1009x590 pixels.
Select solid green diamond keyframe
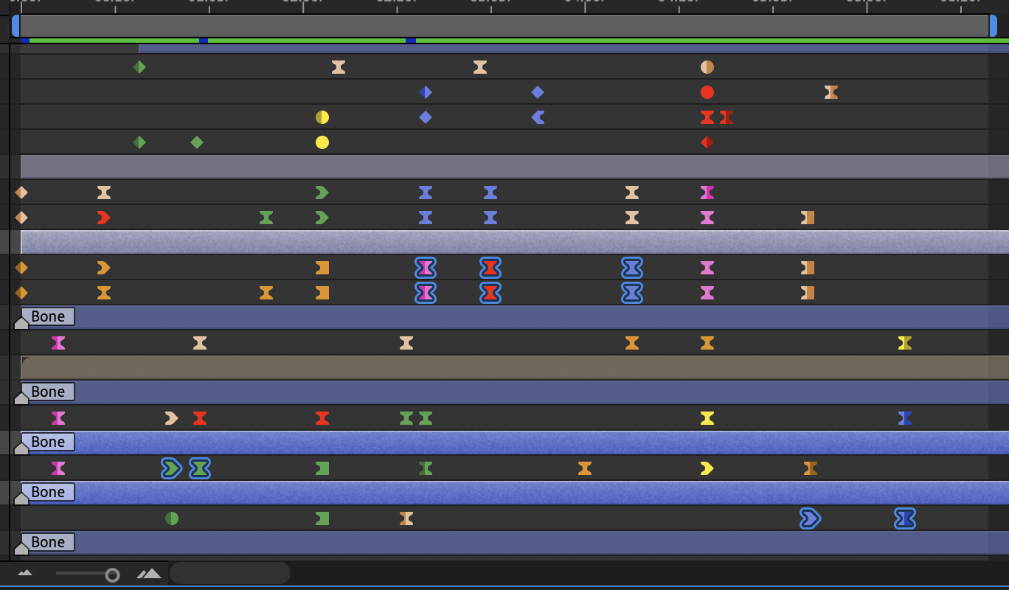tap(197, 142)
